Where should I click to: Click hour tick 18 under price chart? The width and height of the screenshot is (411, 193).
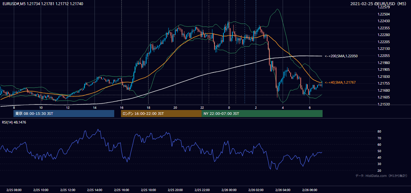[x=148, y=107]
